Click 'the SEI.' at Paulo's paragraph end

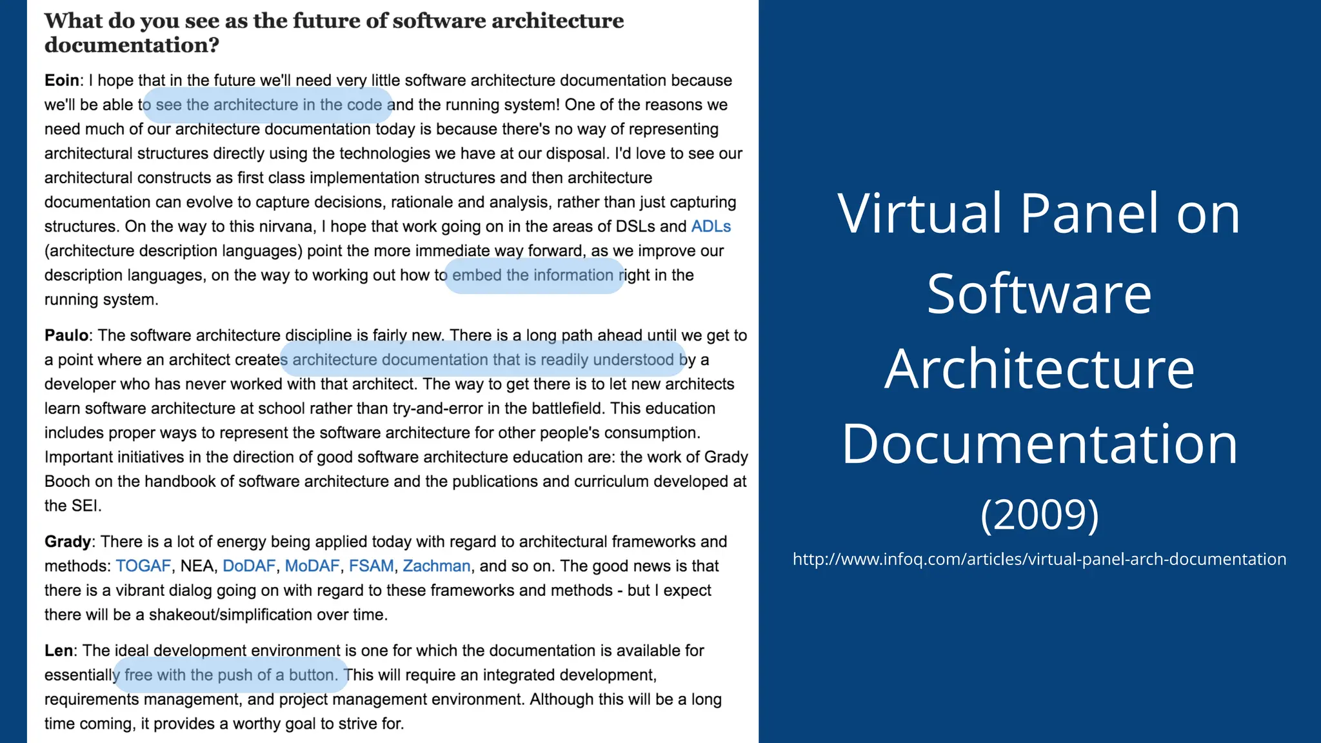[73, 506]
